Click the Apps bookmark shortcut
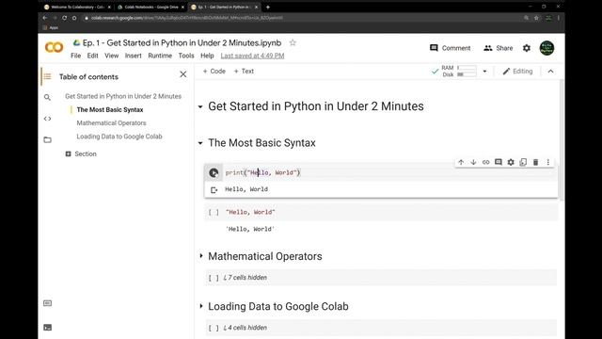Screen dimensions: 602x339 click(50, 27)
